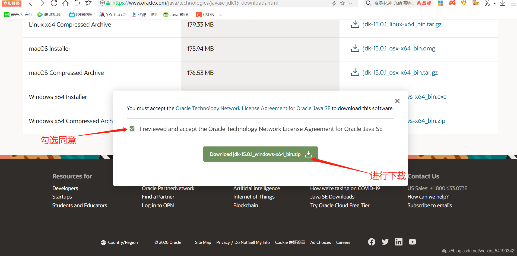This screenshot has width=517, height=256.
Task: Click the browser search input field
Action: click(x=394, y=3)
